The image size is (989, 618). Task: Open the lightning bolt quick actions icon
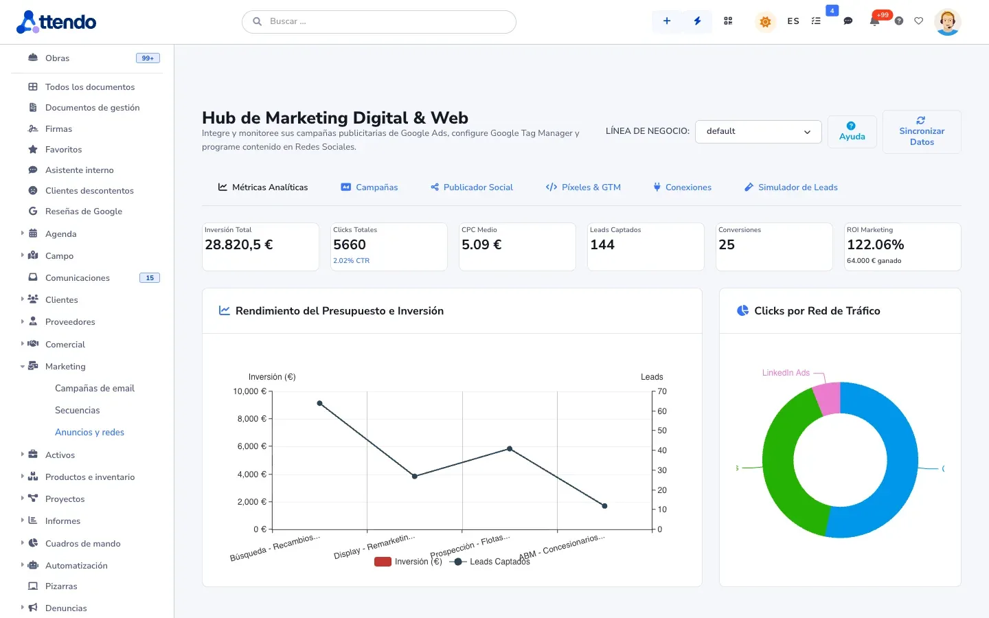click(697, 21)
